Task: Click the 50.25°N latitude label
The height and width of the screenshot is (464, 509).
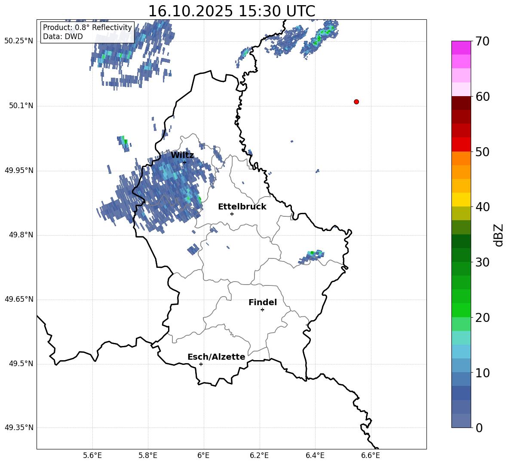Action: click(19, 41)
